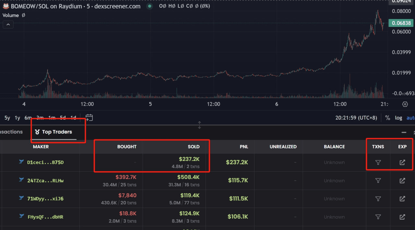Screen dimensions: 415x230
Task: Click the $7,840 bought amount
Action: coord(127,195)
